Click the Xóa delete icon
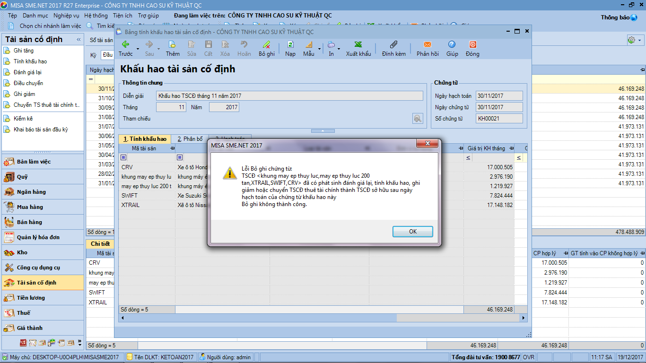 tap(225, 44)
